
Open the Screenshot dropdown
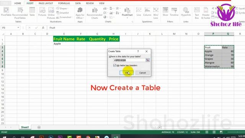[x=64, y=17]
